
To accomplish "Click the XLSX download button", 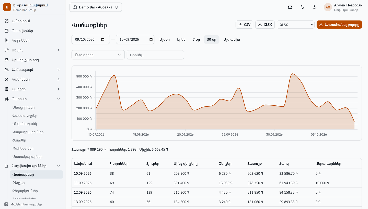I will pyautogui.click(x=265, y=25).
